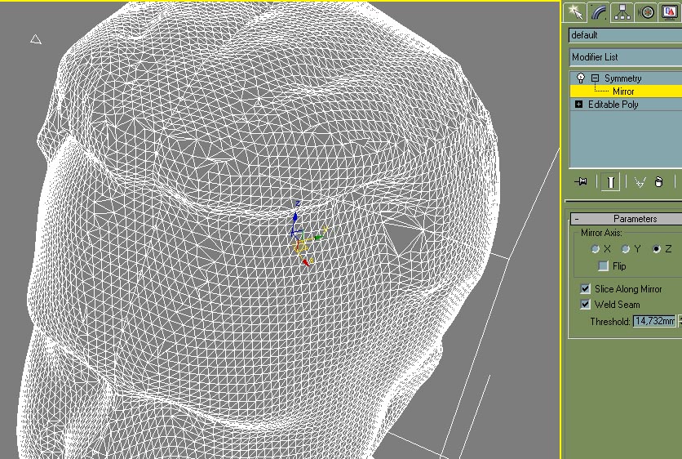Uncheck the Weld Seam option
Image resolution: width=682 pixels, height=459 pixels.
[585, 304]
